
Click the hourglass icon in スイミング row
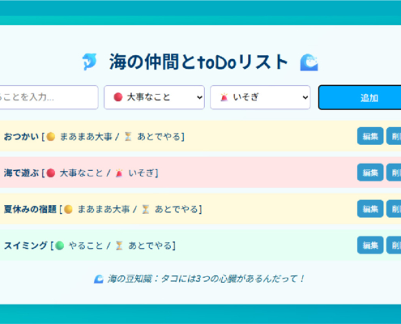[x=119, y=245]
